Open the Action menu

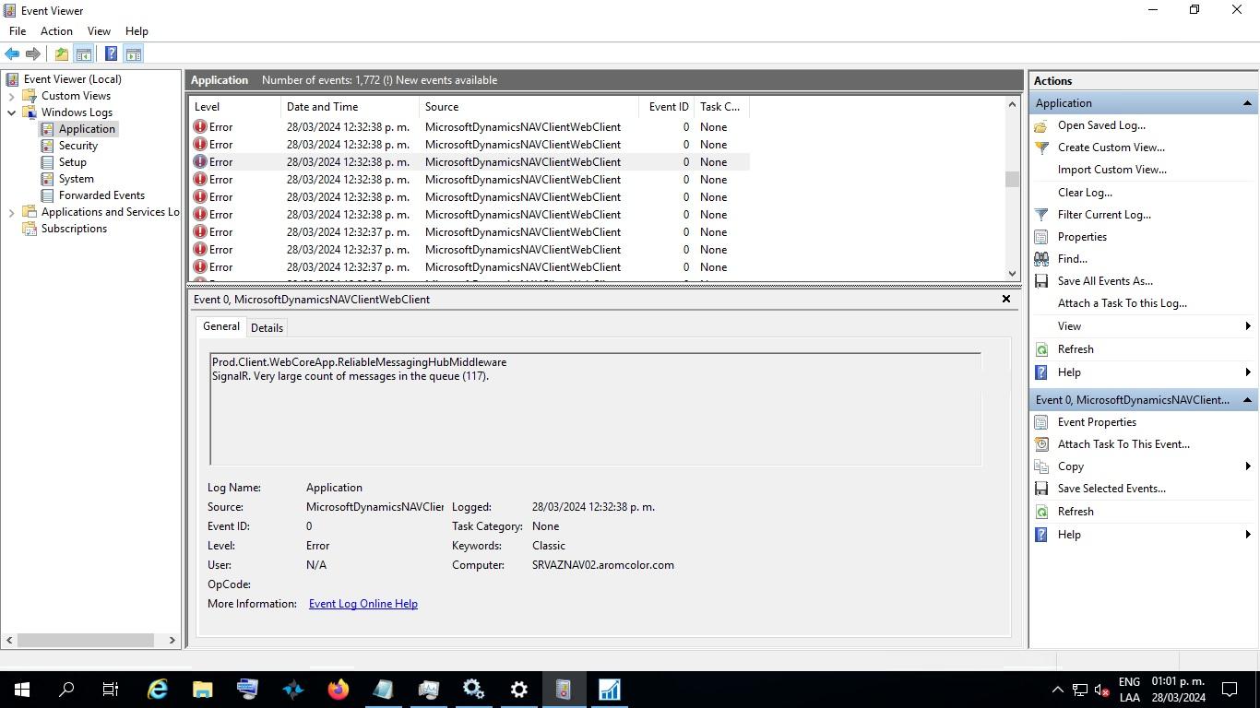click(x=56, y=31)
